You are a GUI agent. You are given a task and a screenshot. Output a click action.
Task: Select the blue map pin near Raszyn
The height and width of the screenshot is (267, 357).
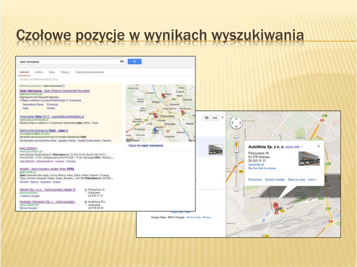click(155, 130)
